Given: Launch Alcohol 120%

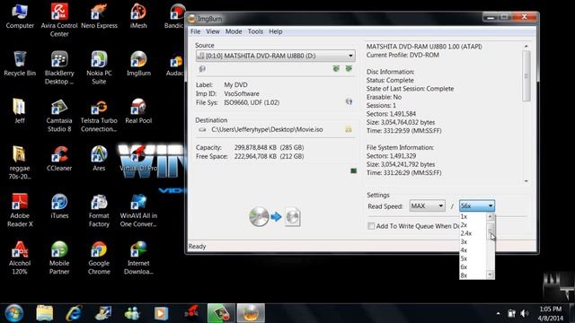Looking at the screenshot, I should click(x=20, y=258).
